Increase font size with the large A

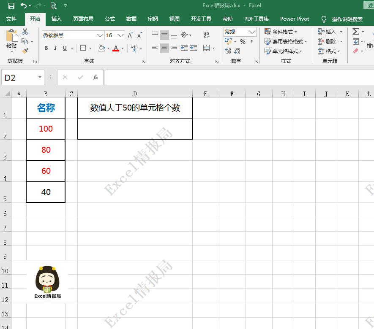(x=130, y=35)
